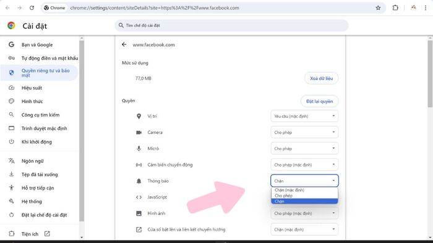Select Chặn (mặc định) option in list

304,190
